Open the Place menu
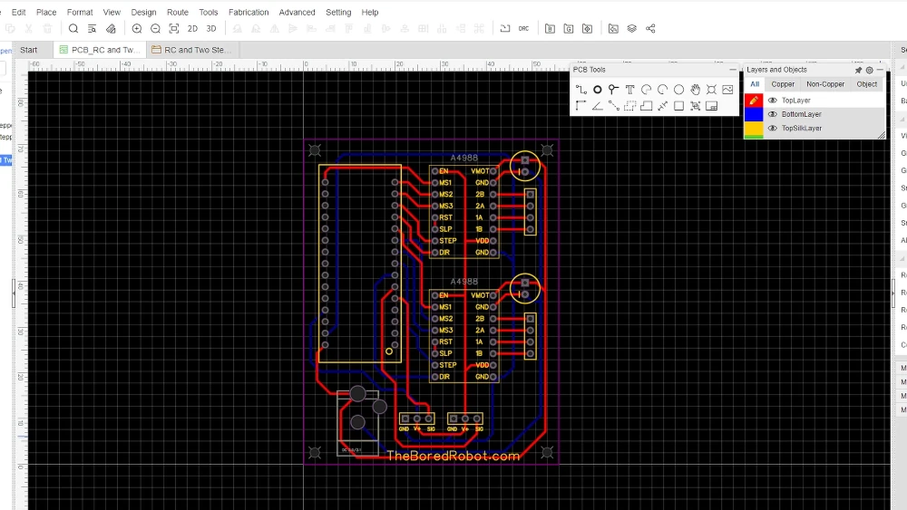 coord(46,12)
